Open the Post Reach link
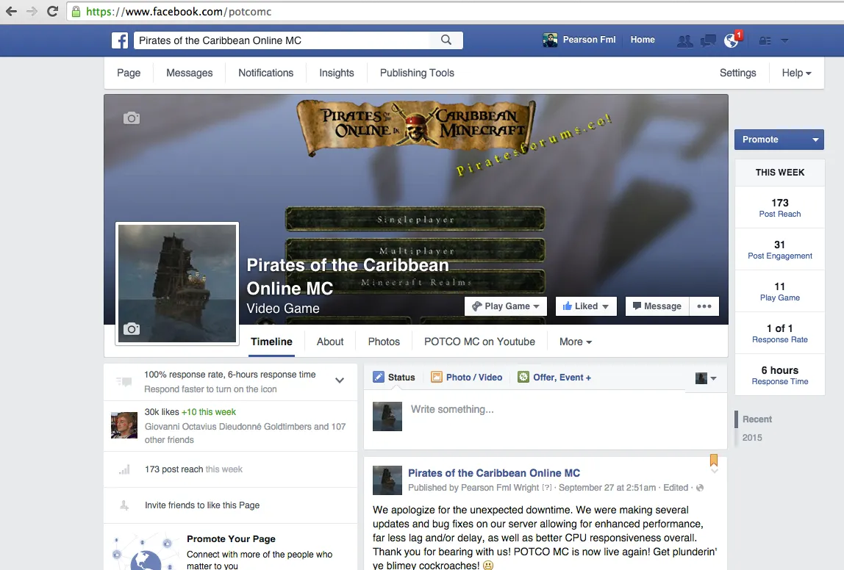Image resolution: width=844 pixels, height=570 pixels. coord(779,214)
